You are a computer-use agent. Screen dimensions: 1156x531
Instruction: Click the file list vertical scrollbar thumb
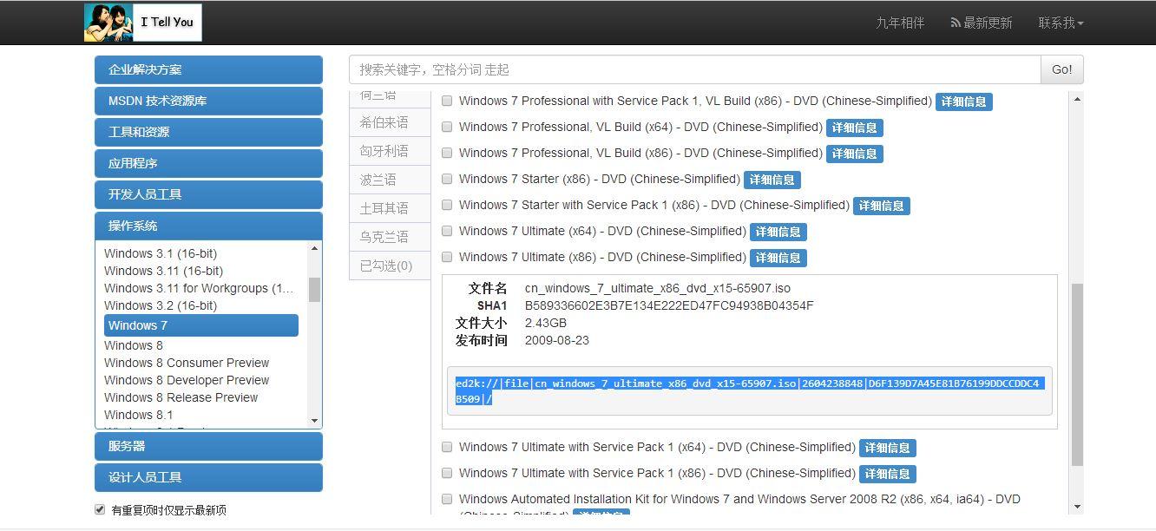(x=1077, y=373)
